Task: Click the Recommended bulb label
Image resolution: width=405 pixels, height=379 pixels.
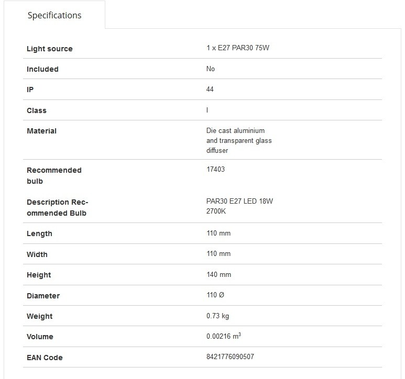Action: (54, 176)
